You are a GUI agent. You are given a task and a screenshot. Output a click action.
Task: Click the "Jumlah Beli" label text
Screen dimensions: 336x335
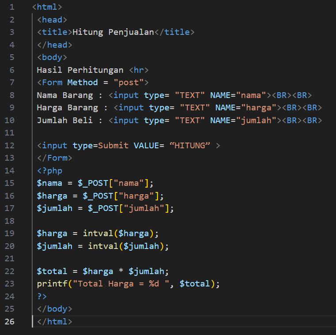(x=64, y=120)
